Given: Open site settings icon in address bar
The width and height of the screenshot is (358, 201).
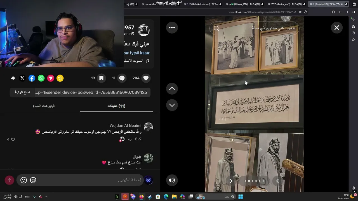Looking at the screenshot, I should pyautogui.click(x=300, y=12).
